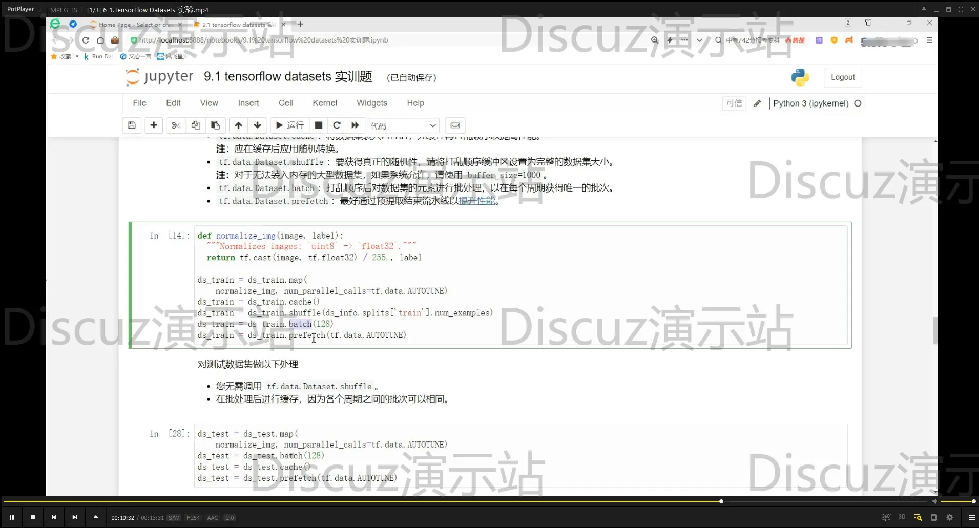Click the lightning speed mode icon
The height and width of the screenshot is (528, 979).
(670, 40)
